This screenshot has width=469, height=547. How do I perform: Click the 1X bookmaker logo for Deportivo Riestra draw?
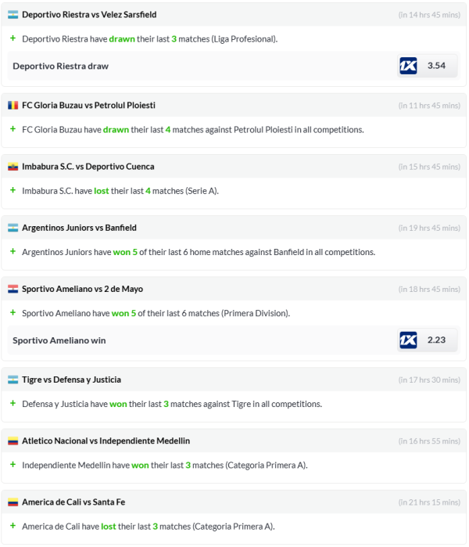click(x=408, y=66)
